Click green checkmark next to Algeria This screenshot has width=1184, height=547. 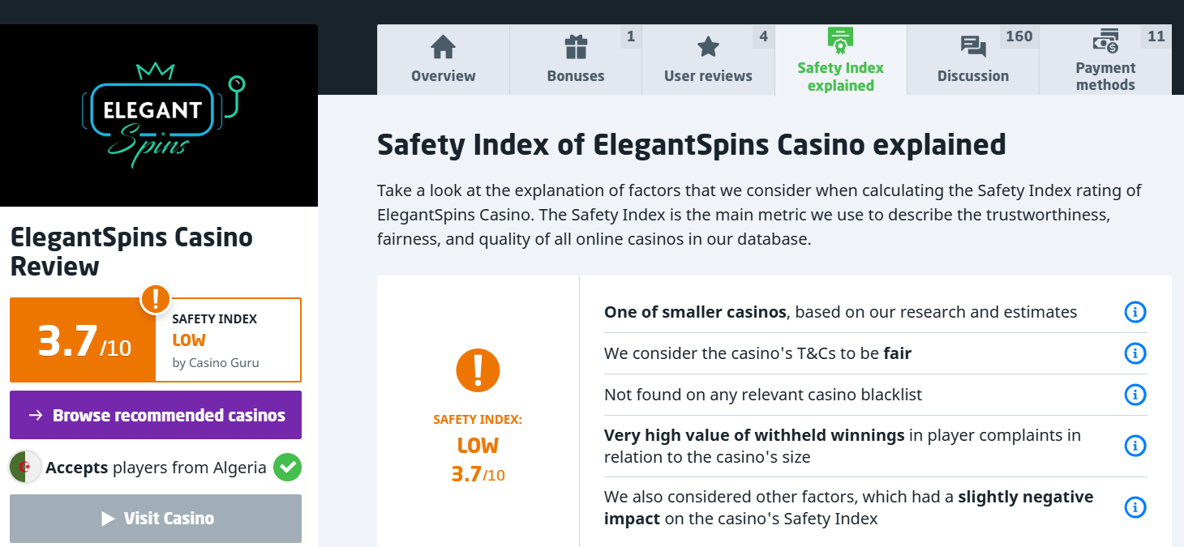(x=287, y=468)
